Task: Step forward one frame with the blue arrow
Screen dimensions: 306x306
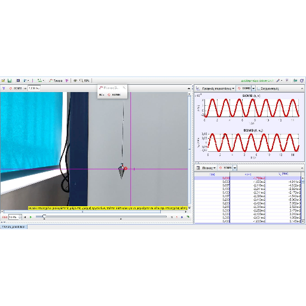Action: (182, 217)
